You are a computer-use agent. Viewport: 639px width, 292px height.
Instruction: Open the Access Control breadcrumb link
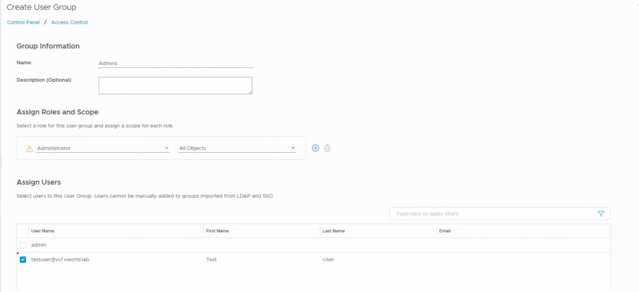click(69, 22)
